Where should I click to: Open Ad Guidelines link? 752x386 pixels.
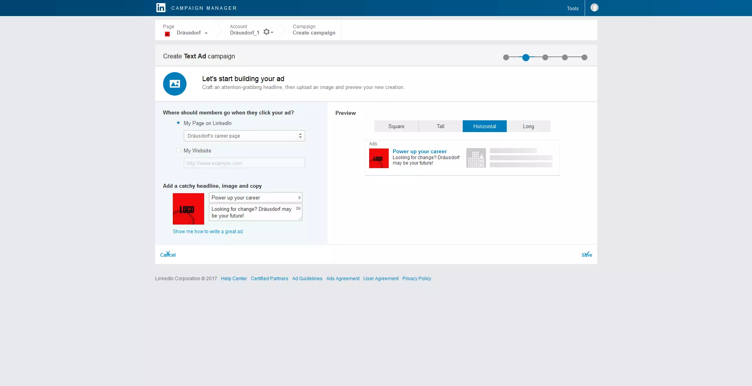coord(307,279)
